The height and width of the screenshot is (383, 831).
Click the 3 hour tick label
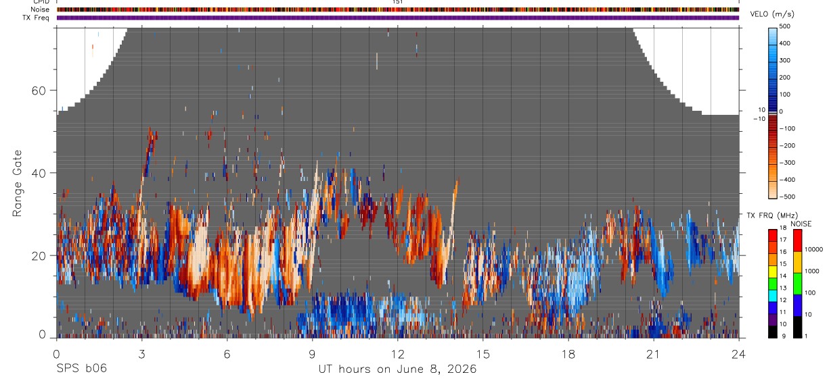click(142, 354)
